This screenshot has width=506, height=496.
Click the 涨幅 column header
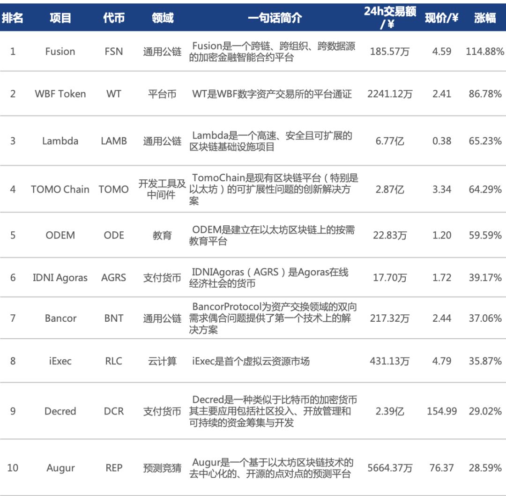[485, 18]
